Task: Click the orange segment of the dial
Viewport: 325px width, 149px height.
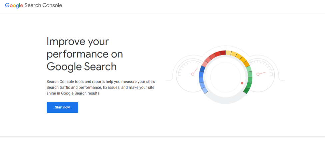Action: coord(246,64)
